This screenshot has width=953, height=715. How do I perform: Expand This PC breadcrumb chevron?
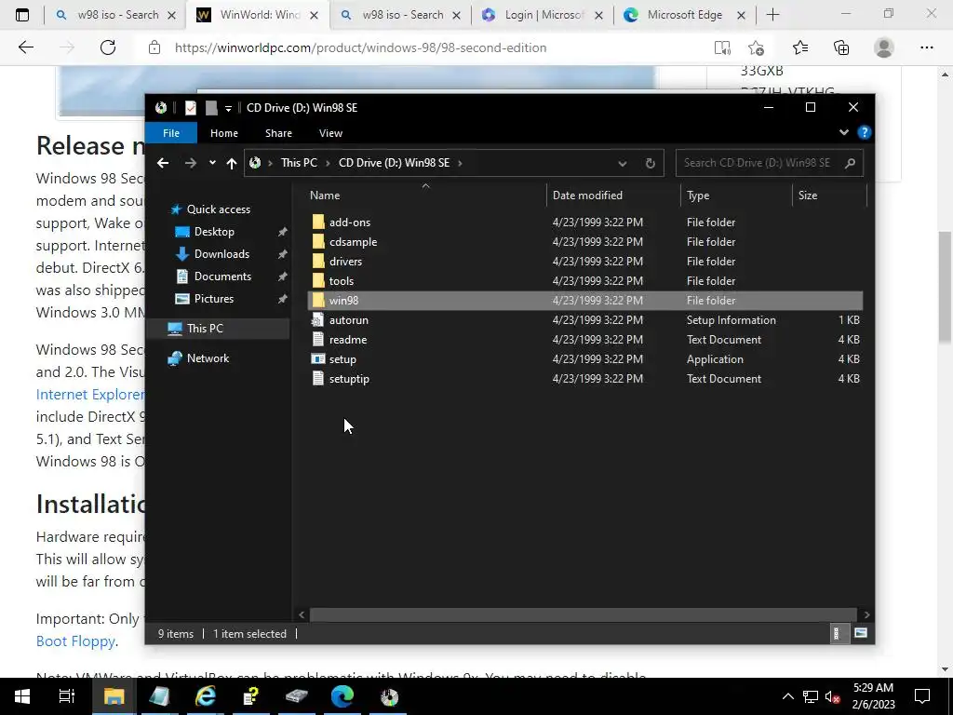328,163
